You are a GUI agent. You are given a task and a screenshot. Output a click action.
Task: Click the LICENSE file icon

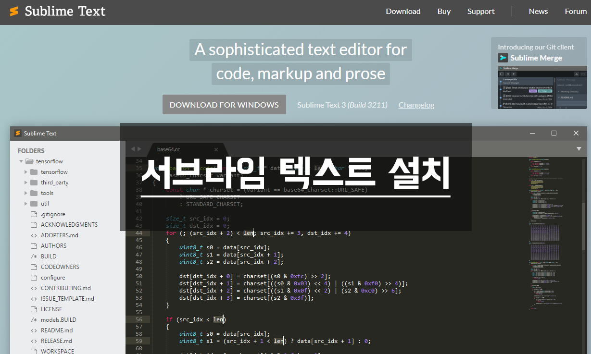pos(34,309)
